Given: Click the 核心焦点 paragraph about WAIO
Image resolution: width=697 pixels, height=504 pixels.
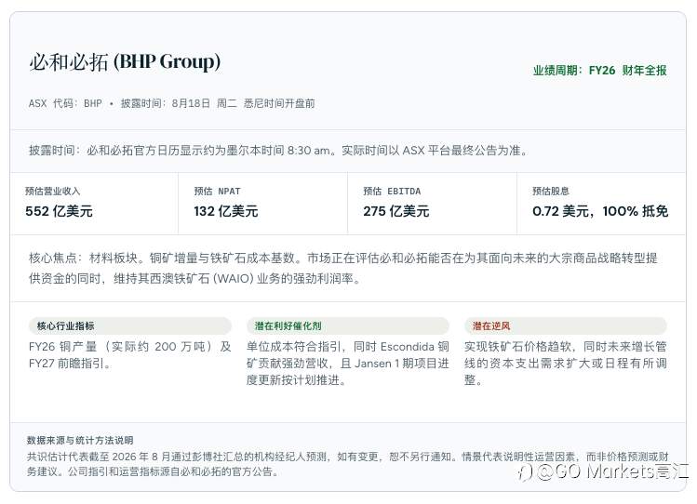Looking at the screenshot, I should pos(343,268).
